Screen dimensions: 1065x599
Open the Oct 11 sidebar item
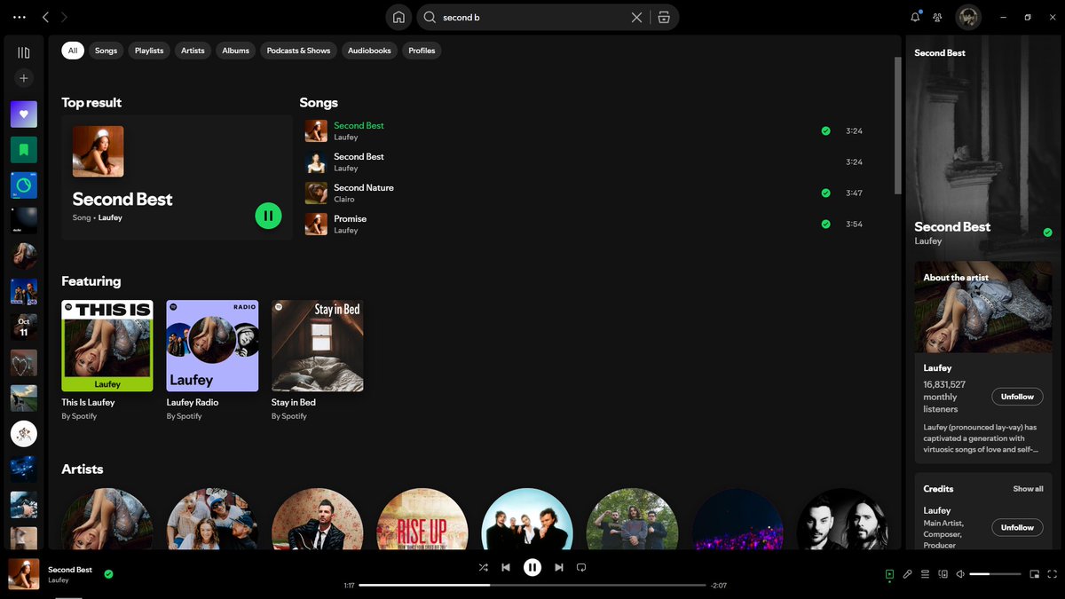pyautogui.click(x=24, y=327)
